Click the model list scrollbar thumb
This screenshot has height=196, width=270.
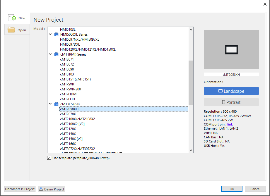pyautogui.click(x=191, y=82)
